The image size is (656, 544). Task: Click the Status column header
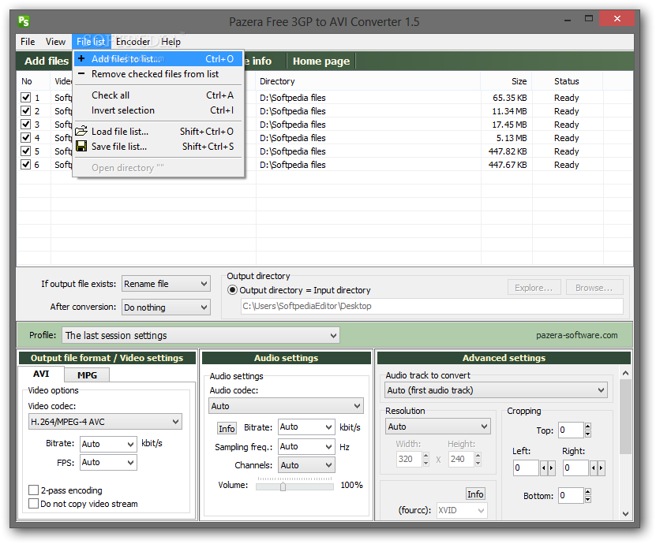[567, 81]
